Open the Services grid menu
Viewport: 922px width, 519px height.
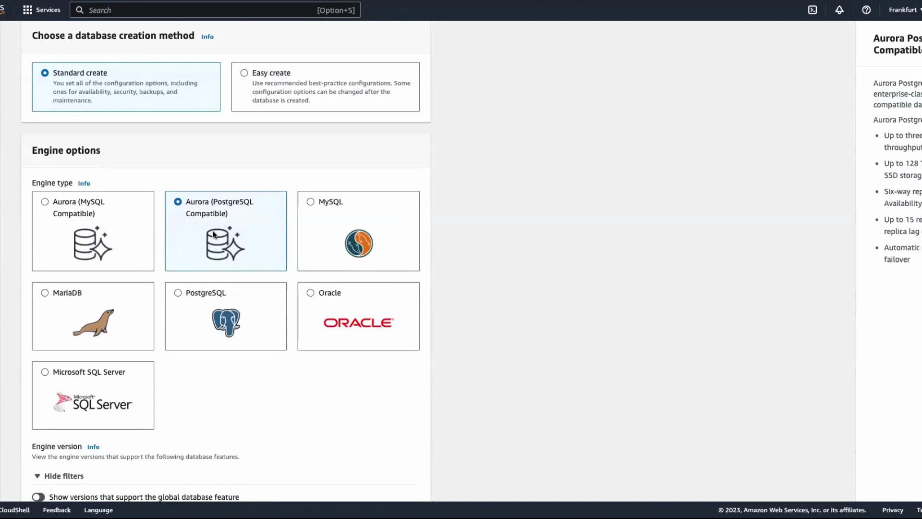[x=27, y=10]
